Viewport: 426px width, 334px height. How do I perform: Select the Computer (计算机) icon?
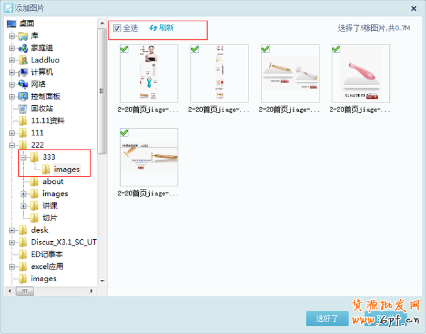(x=24, y=72)
